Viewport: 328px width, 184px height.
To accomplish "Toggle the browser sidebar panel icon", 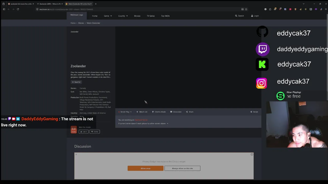I will 4,9.
